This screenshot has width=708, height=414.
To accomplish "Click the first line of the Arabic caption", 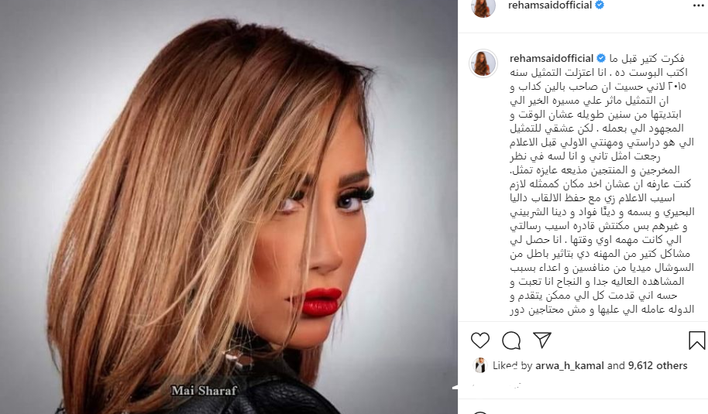I will coord(647,59).
